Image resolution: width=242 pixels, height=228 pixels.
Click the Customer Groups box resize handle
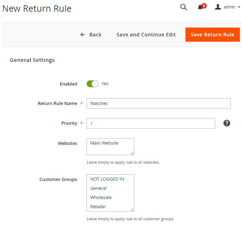[x=132, y=210]
